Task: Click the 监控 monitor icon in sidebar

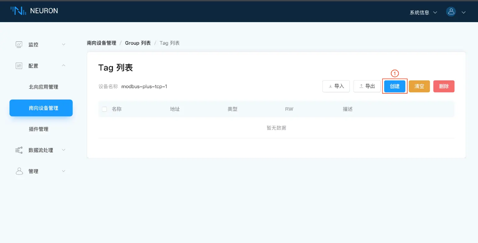Action: [19, 45]
